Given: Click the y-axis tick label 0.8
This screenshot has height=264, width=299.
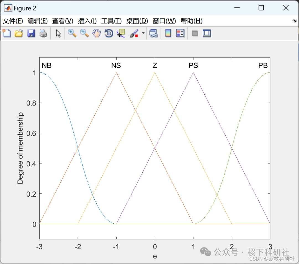Looking at the screenshot, I should point(31,103).
